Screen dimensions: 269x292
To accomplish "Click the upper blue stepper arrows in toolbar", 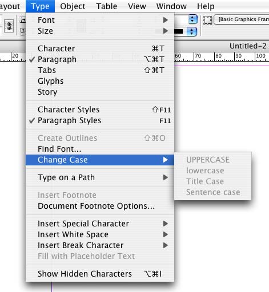I will tap(192, 19).
